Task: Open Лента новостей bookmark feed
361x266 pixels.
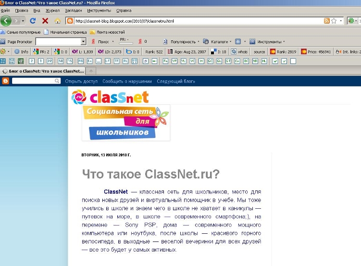Action: [x=107, y=32]
